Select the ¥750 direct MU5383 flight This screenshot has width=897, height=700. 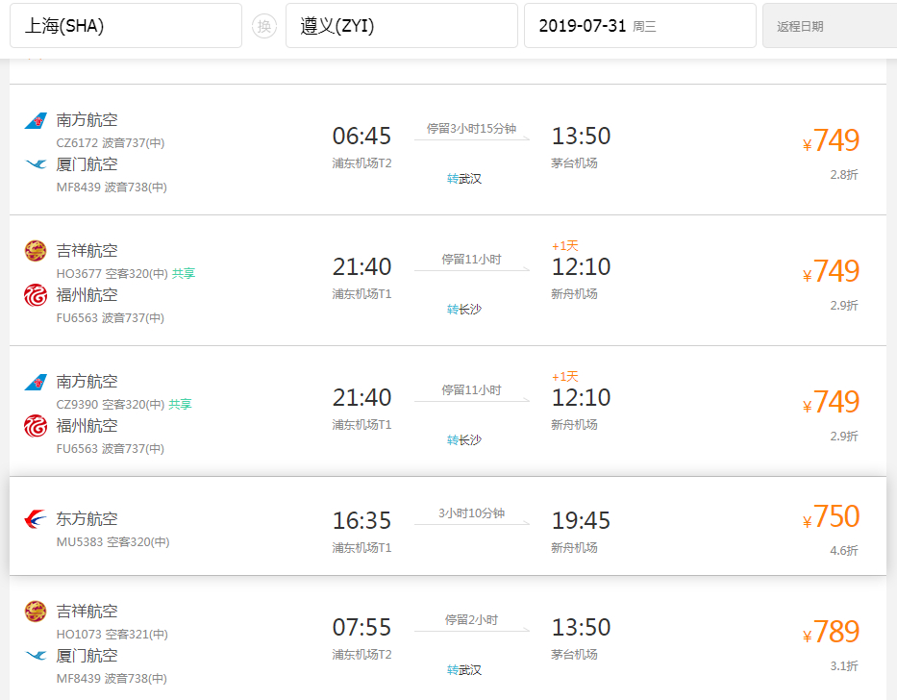pyautogui.click(x=448, y=525)
